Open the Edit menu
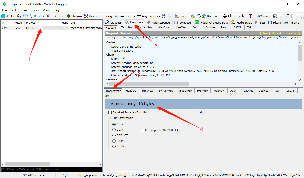 13,10
